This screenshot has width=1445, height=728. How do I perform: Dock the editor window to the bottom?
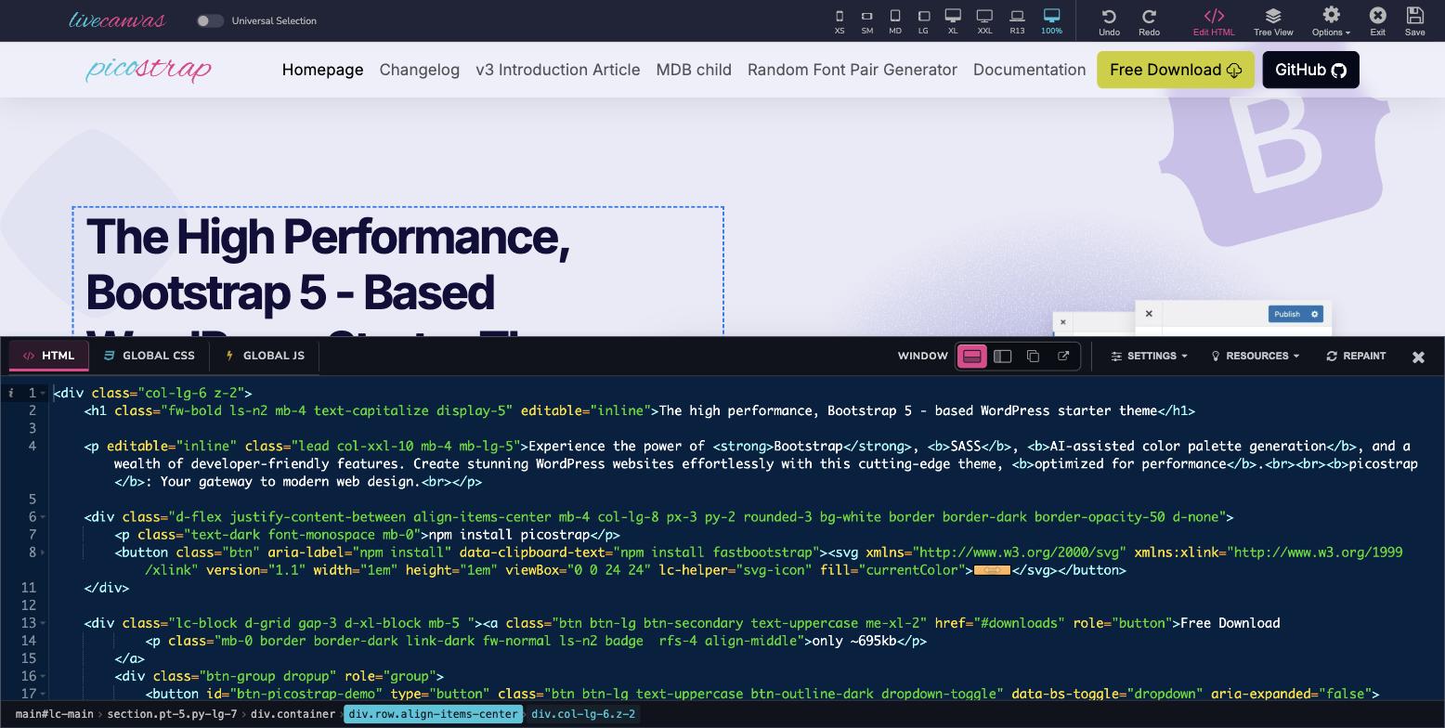pos(972,357)
